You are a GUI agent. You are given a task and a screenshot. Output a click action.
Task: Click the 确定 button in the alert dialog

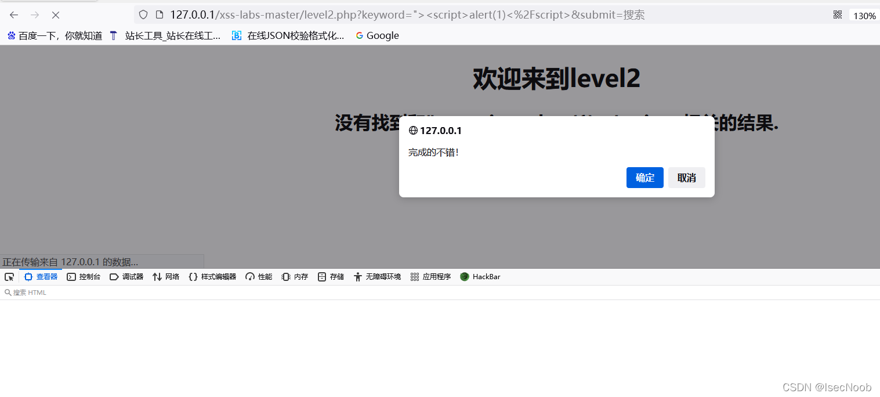coord(644,178)
